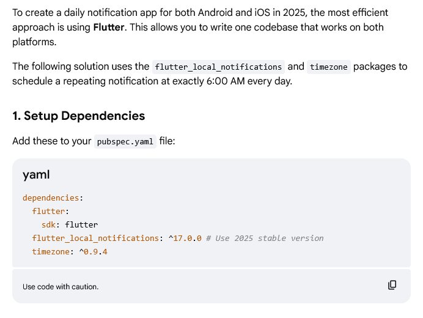Click the timezone: ^0.9.4 line
Image resolution: width=423 pixels, height=318 pixels.
click(70, 252)
